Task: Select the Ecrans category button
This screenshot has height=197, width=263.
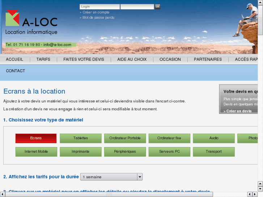Action: pyautogui.click(x=36, y=138)
